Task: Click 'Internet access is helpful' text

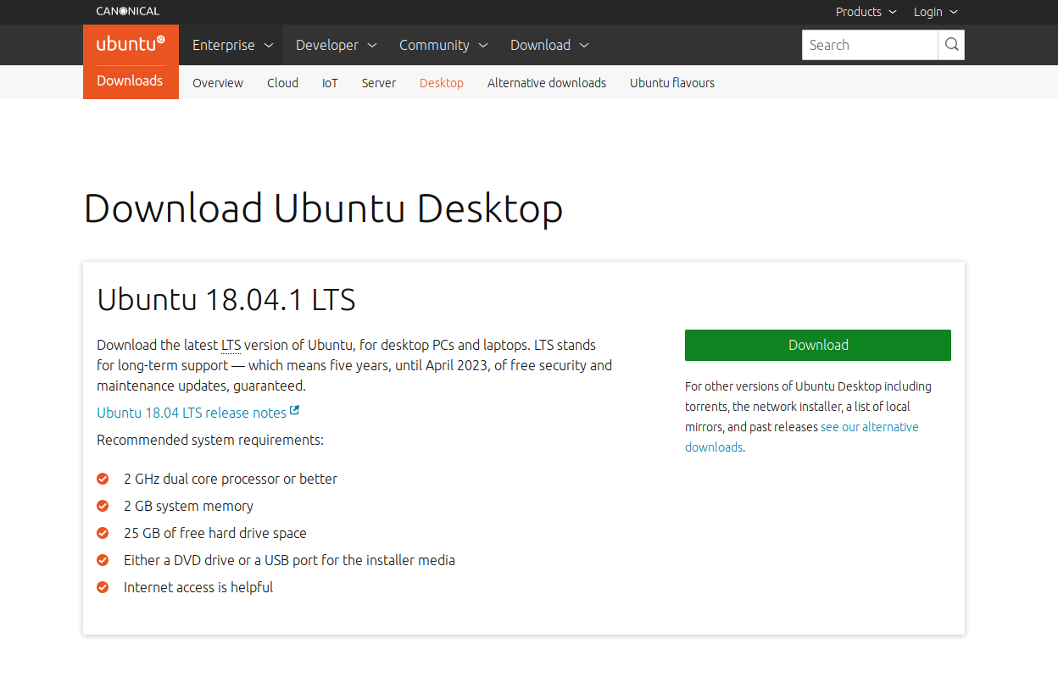Action: tap(198, 587)
